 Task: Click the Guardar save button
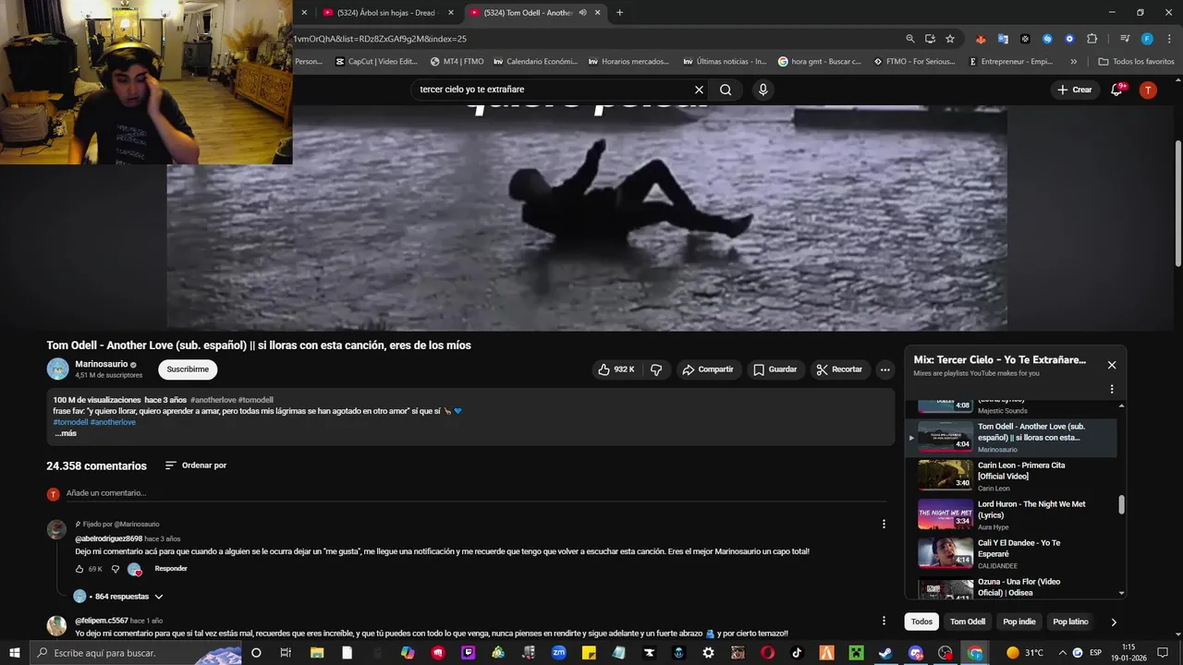(774, 369)
